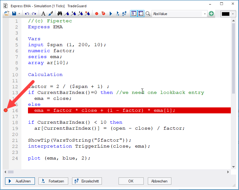Open the AbsValue function dropdown
Image resolution: width=239 pixels, height=190 pixels.
pyautogui.click(x=205, y=14)
